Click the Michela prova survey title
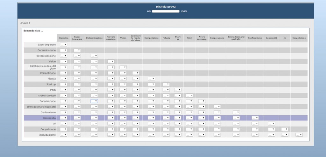The image size is (326, 157). click(166, 6)
